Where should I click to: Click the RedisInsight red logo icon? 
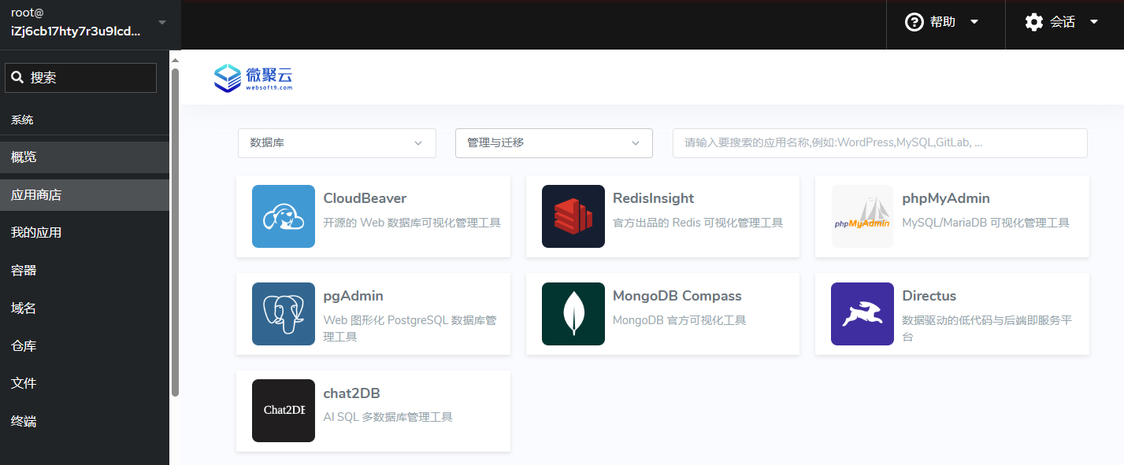pyautogui.click(x=573, y=216)
